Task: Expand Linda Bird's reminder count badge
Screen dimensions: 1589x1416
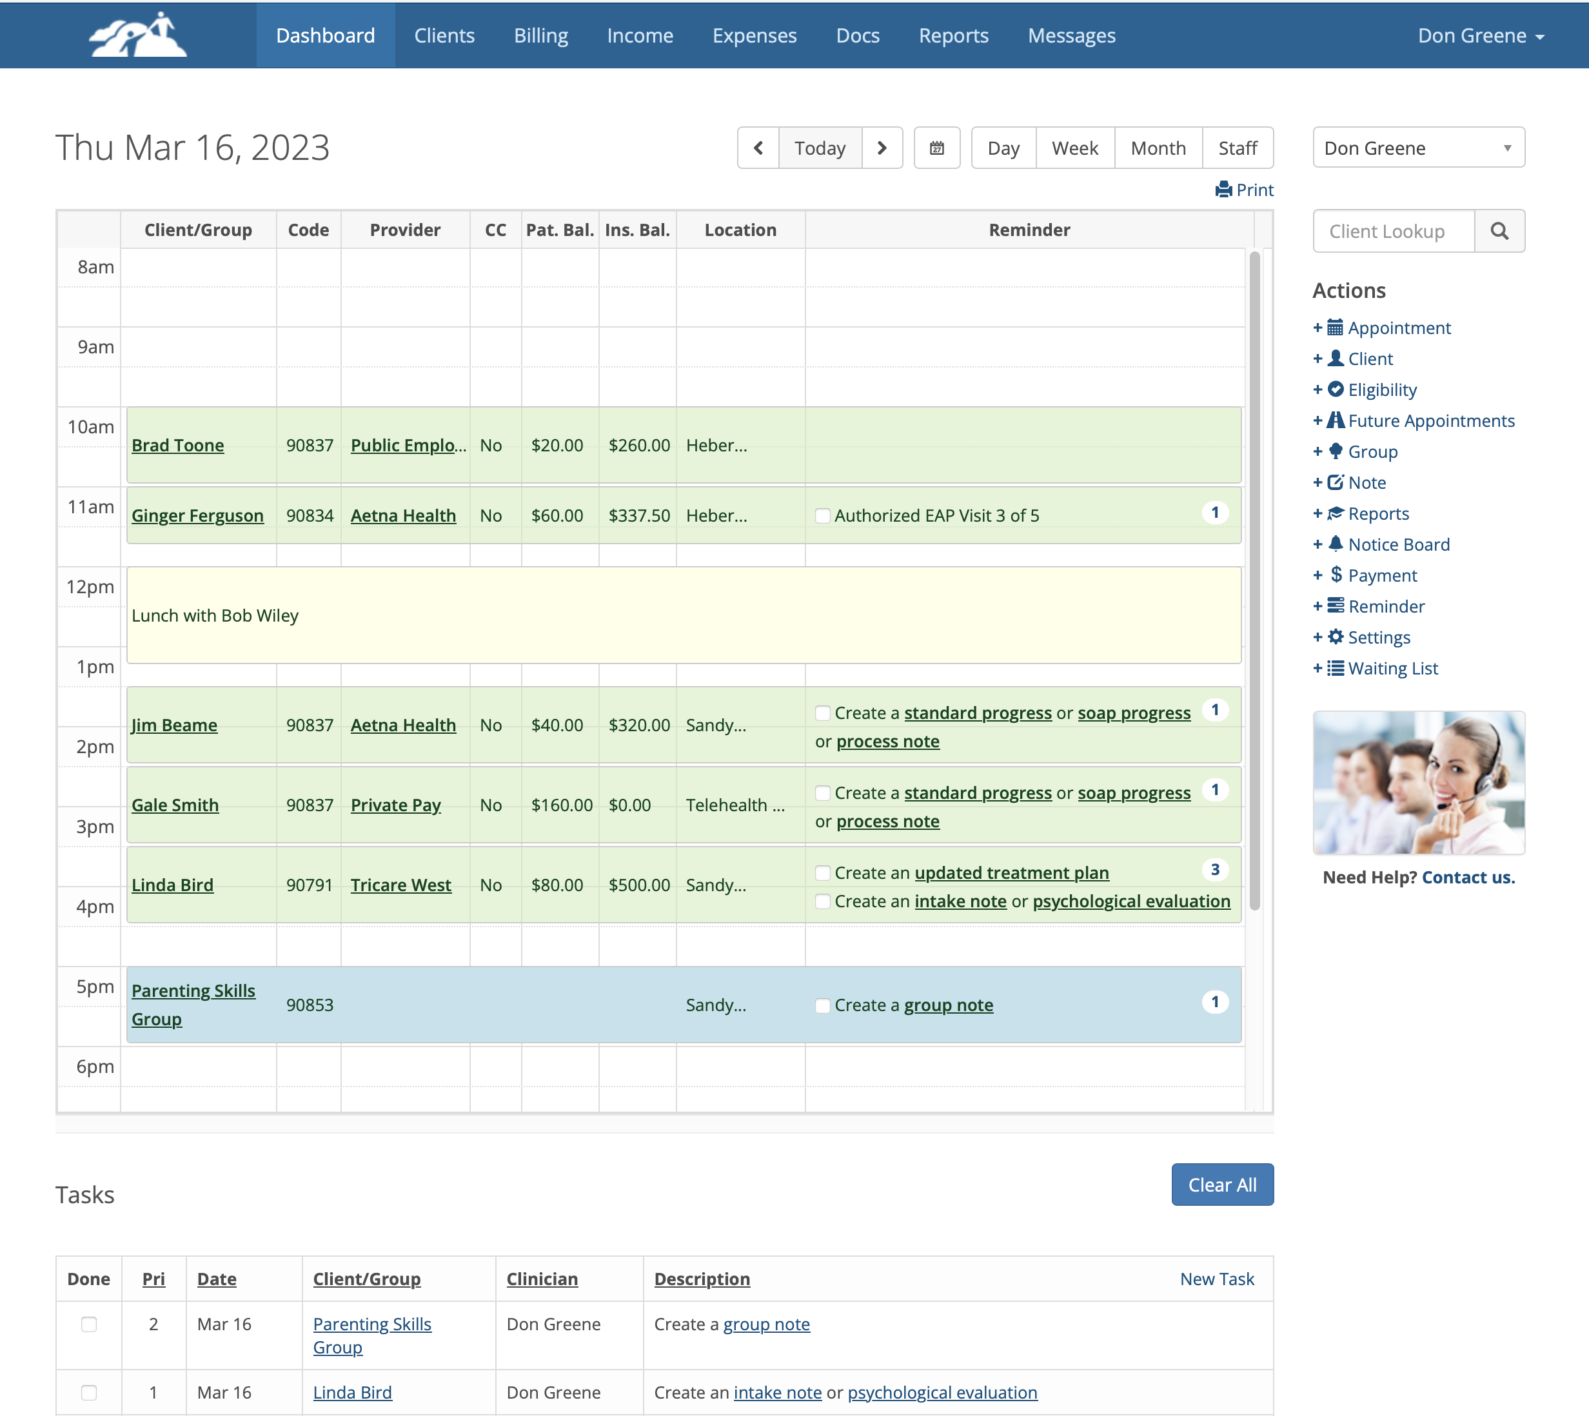Action: coord(1215,870)
